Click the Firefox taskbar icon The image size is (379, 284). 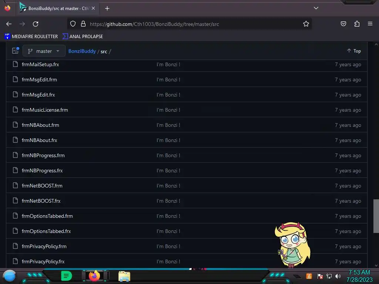94,276
